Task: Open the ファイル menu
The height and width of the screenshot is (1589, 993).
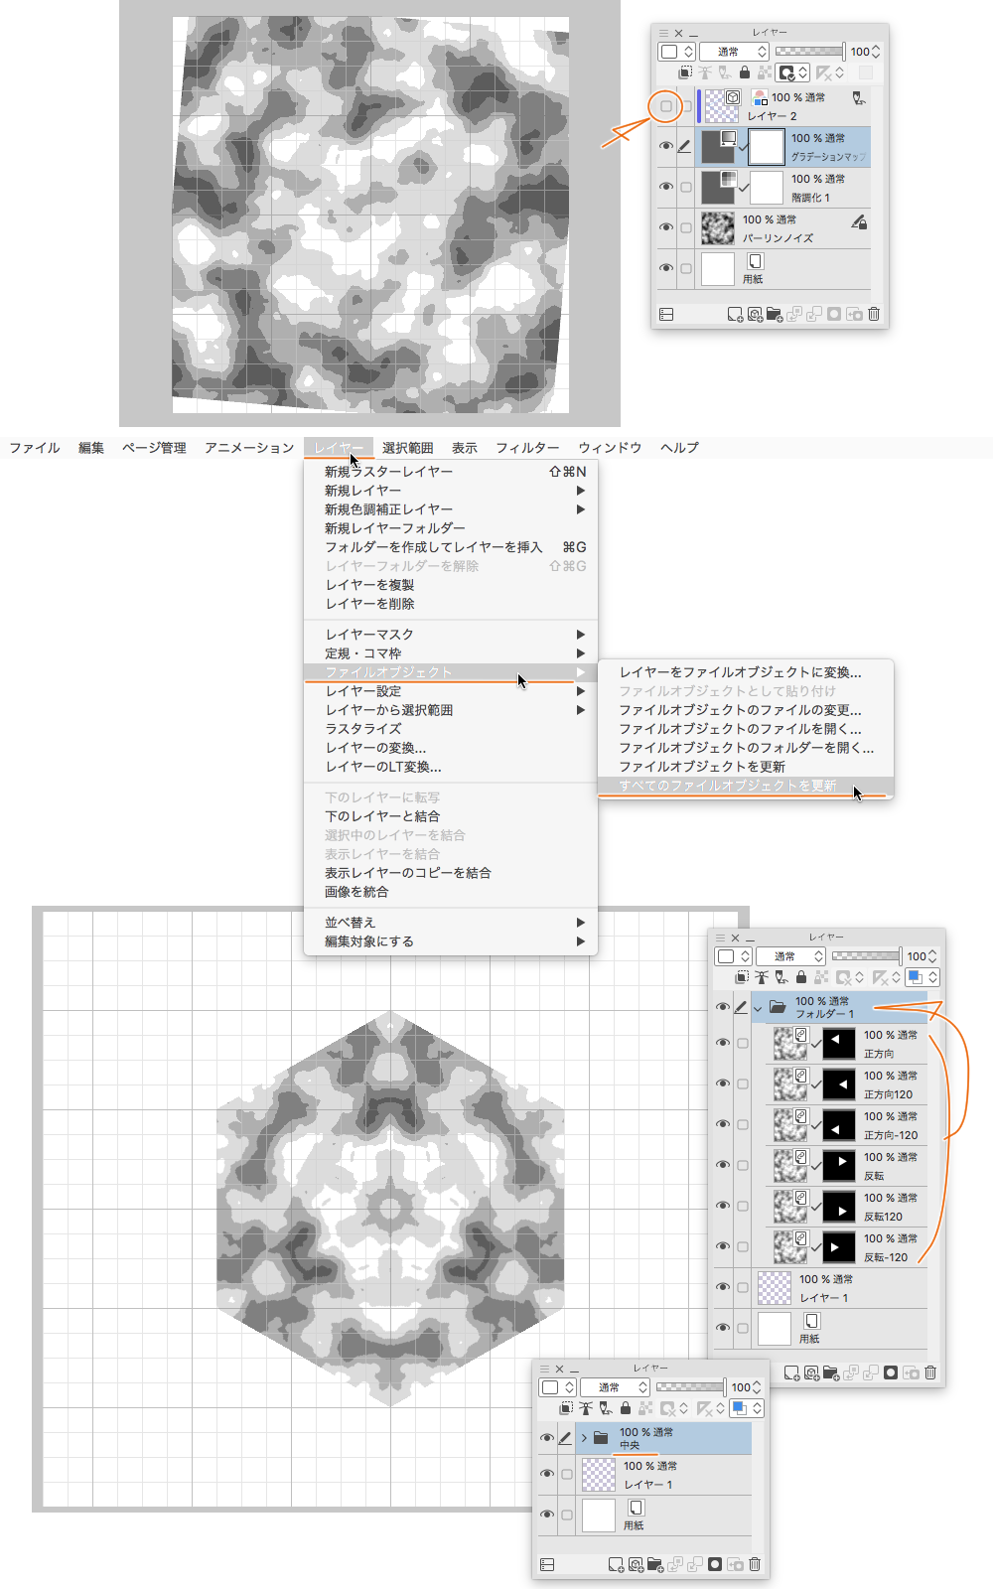Action: click(x=35, y=448)
